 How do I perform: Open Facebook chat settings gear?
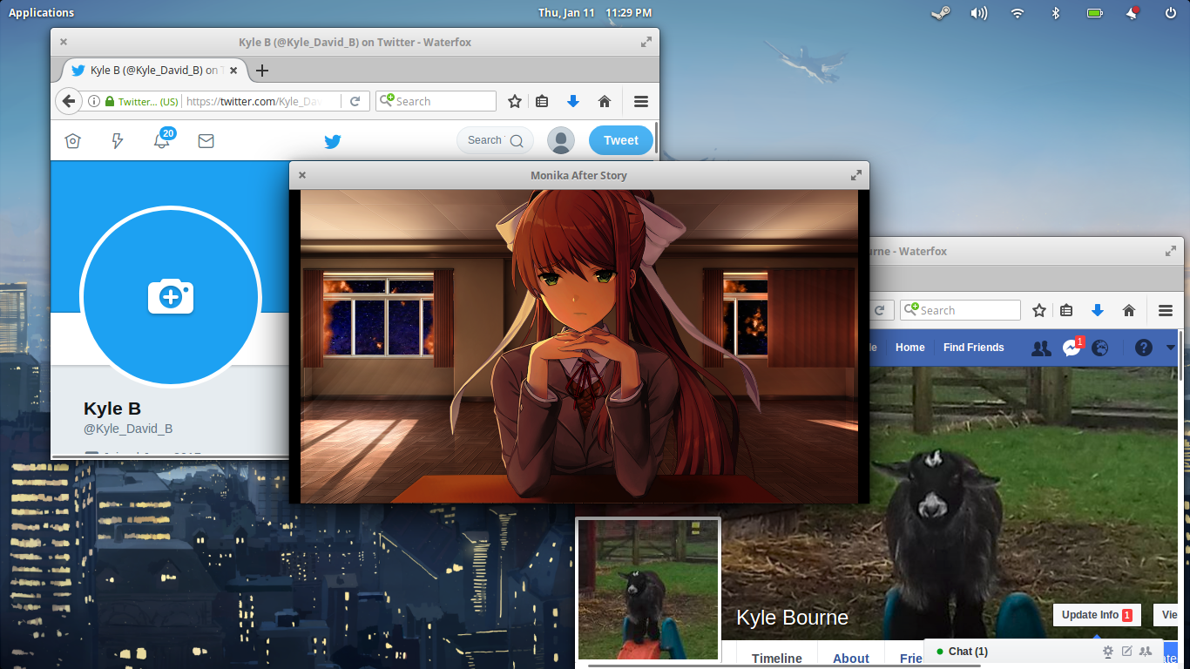click(x=1108, y=652)
